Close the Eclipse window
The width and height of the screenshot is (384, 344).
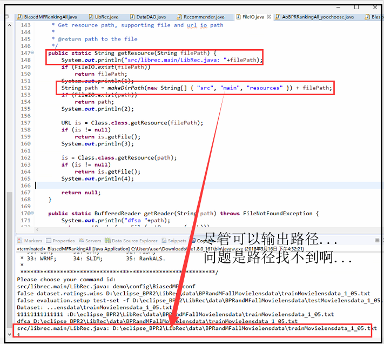click(x=375, y=8)
